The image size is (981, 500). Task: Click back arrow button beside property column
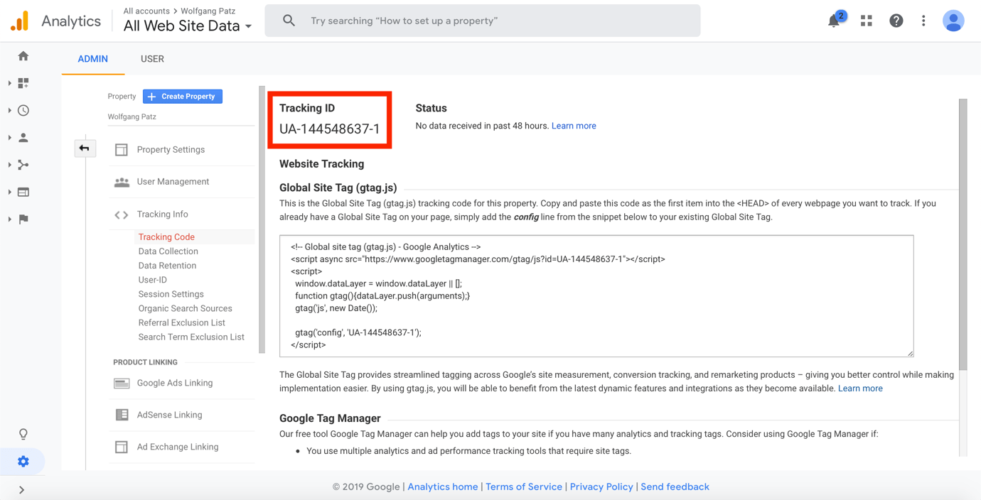click(85, 148)
